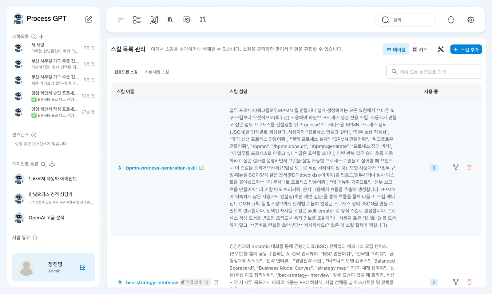Log out using the icon beside 장진영
The image size is (492, 294).
(83, 267)
